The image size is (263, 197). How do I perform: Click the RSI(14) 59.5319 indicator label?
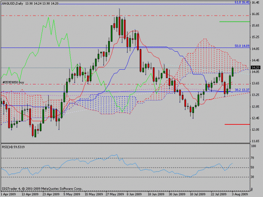coord(13,147)
